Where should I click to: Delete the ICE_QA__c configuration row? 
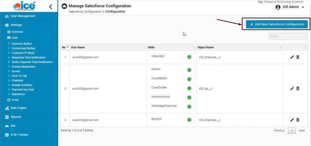298,88
